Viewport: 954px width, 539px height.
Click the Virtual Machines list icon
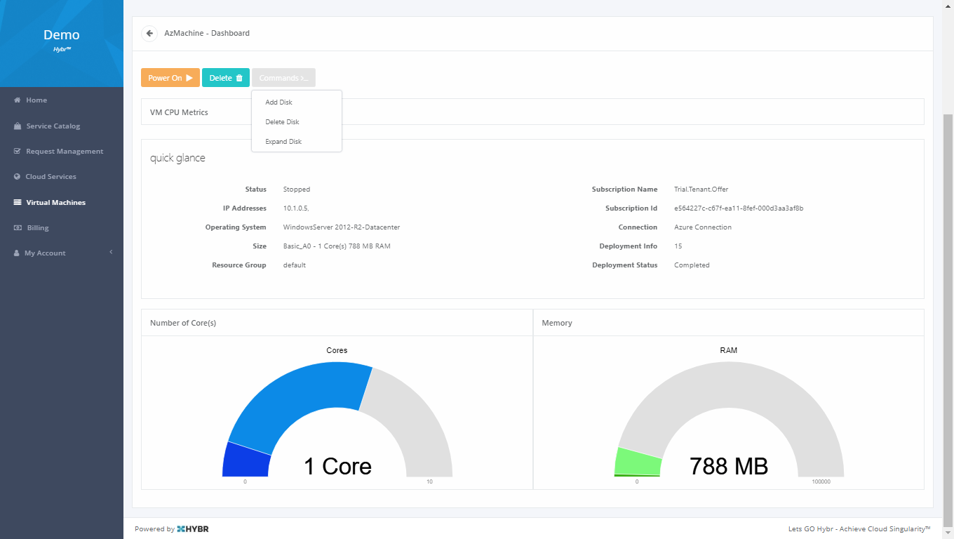pos(18,202)
